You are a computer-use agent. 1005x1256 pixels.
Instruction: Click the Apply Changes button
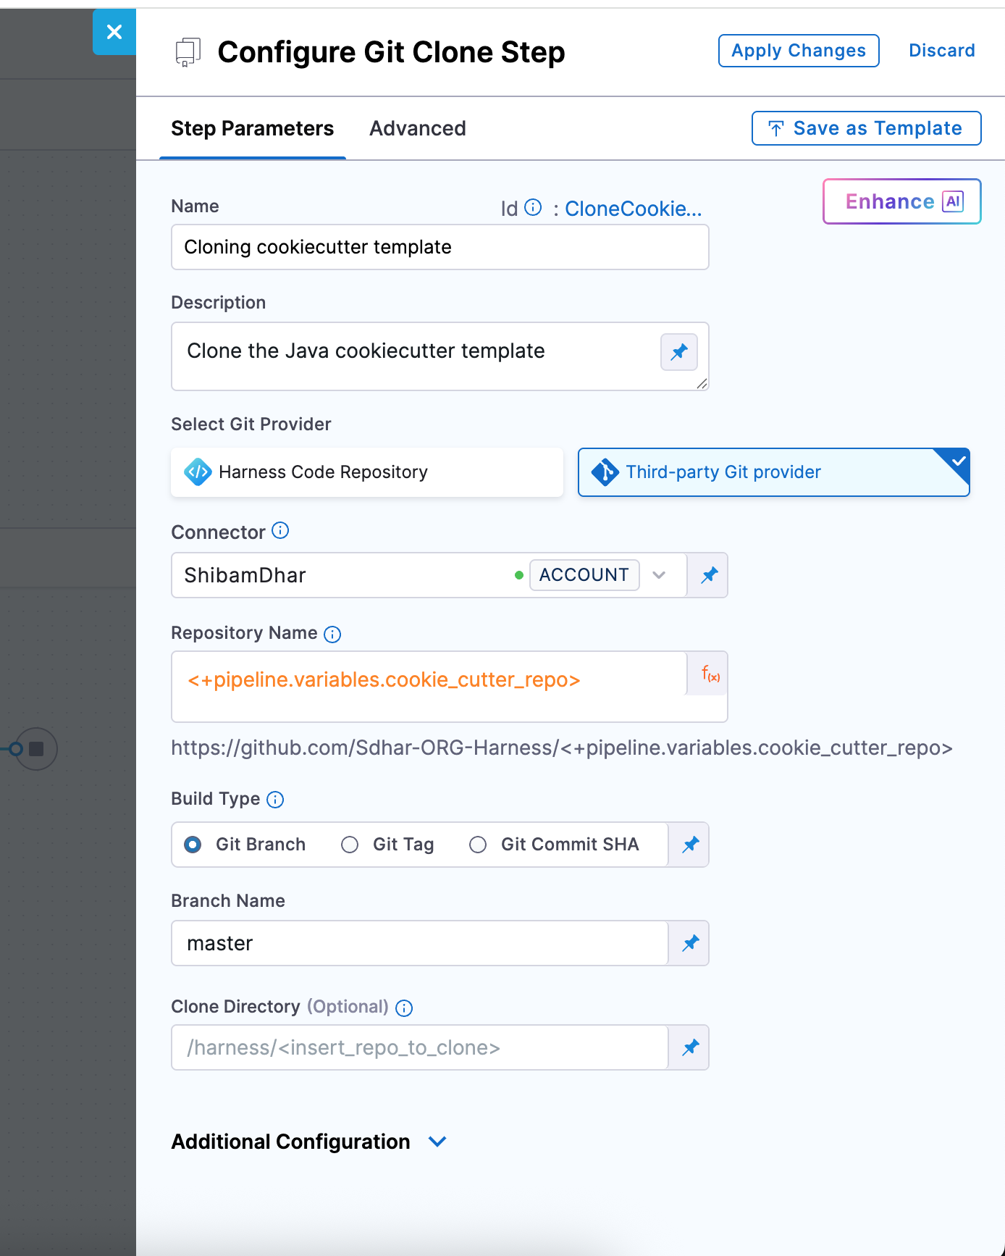(x=798, y=51)
